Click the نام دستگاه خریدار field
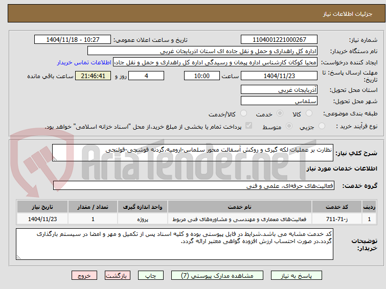This screenshot has height=289, width=386. point(202,51)
